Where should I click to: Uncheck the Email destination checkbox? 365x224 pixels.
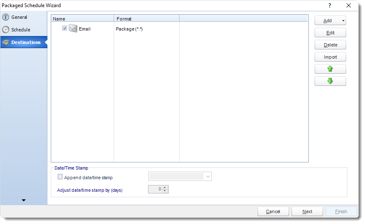pyautogui.click(x=65, y=28)
